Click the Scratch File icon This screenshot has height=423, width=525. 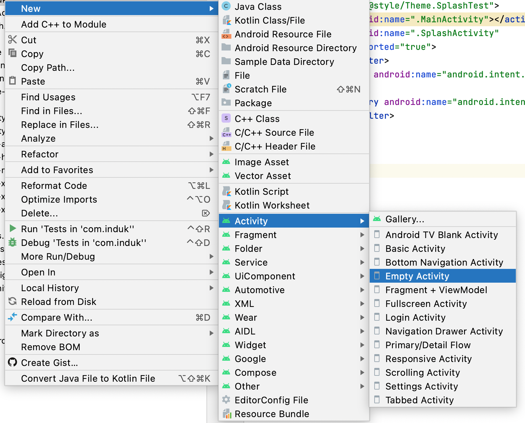tap(226, 89)
